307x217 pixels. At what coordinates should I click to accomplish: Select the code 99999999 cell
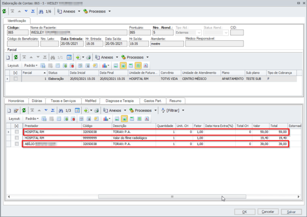97,138
